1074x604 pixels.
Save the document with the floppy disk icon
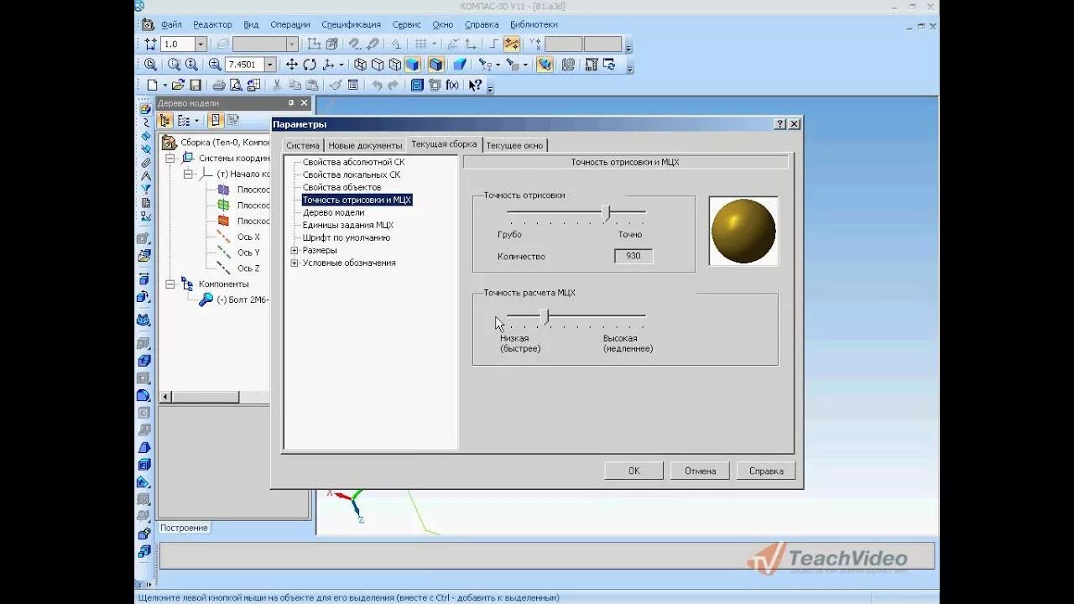[196, 85]
